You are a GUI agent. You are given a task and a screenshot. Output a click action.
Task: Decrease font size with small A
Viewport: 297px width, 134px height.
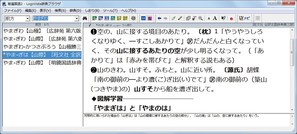click(x=209, y=18)
